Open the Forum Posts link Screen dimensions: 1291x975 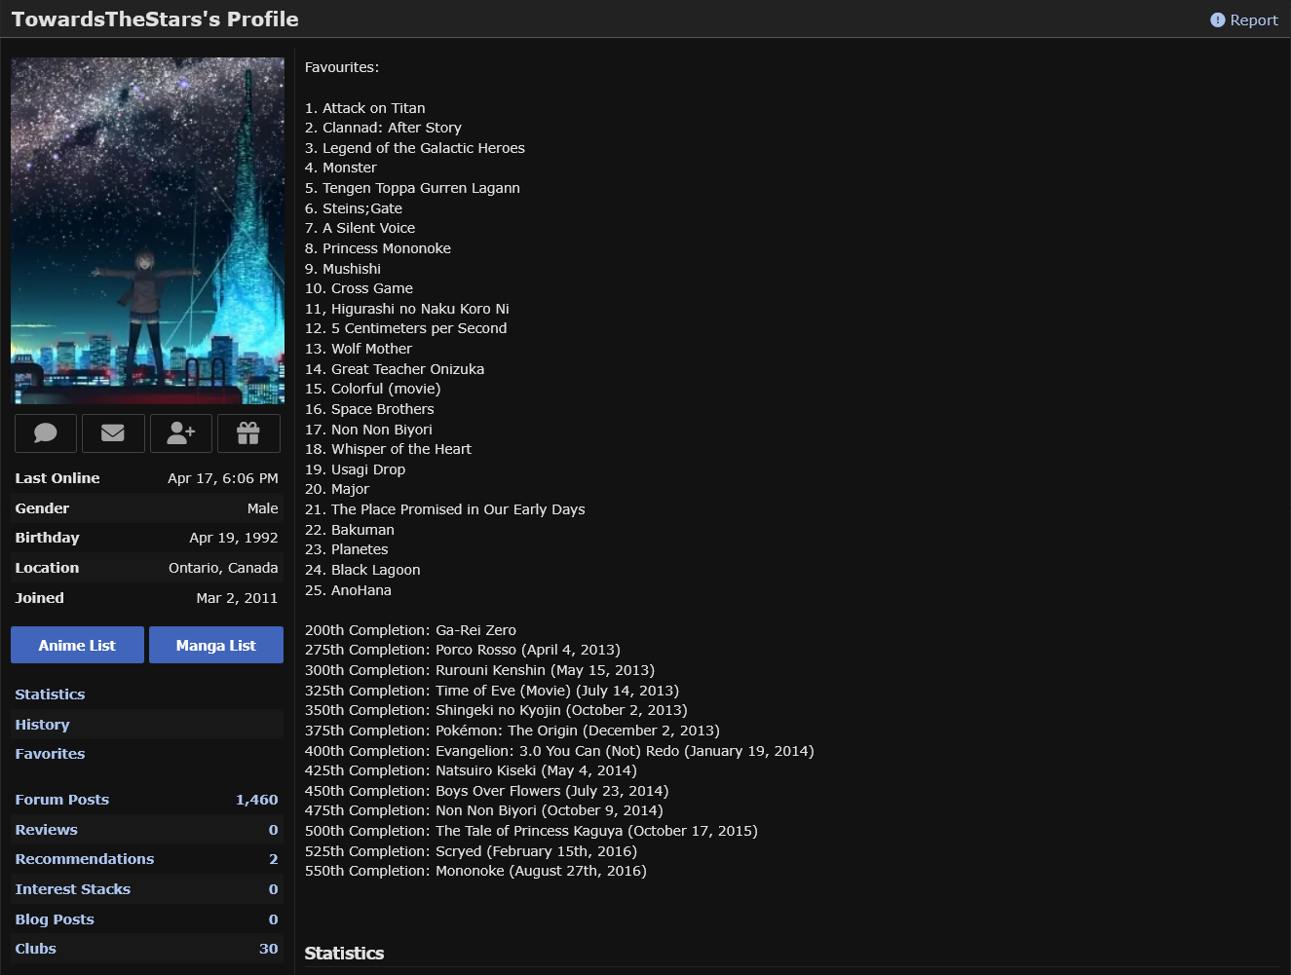pos(62,800)
